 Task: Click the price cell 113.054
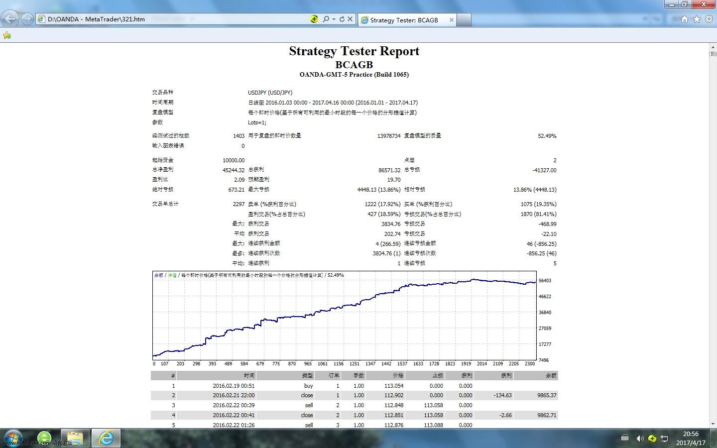394,386
